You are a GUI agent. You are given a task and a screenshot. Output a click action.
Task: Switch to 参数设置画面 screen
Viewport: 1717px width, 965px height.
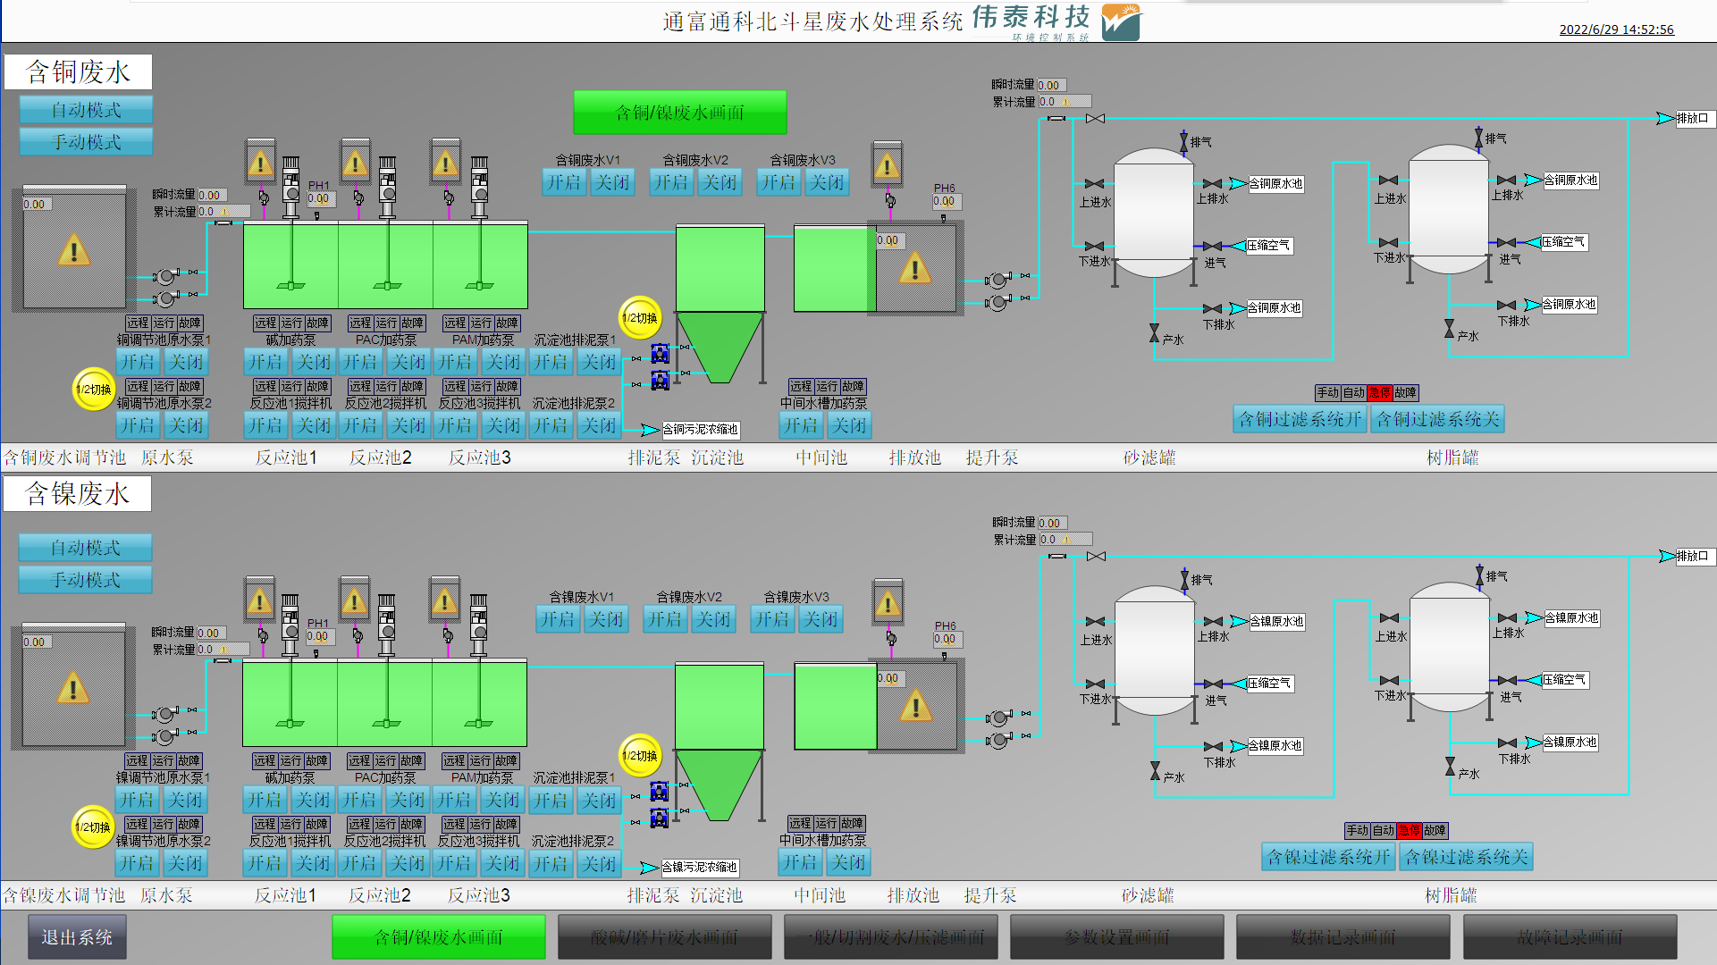[x=1116, y=937]
